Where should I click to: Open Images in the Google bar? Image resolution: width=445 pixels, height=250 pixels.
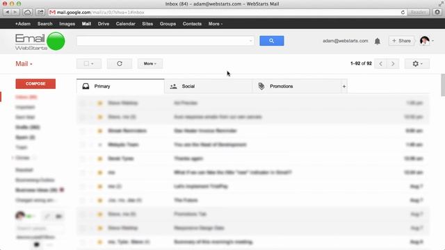(x=67, y=24)
